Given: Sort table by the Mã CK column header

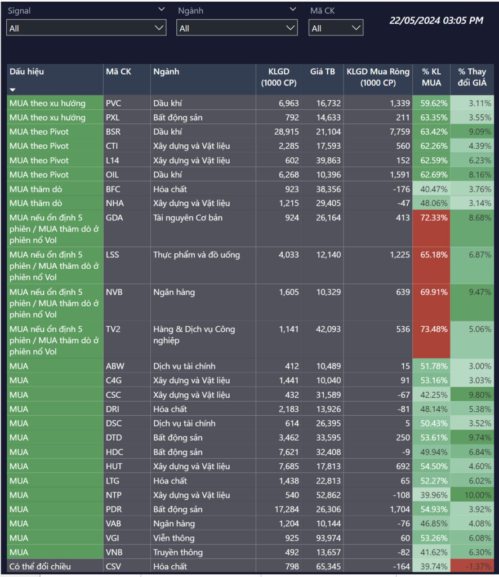Looking at the screenshot, I should click(118, 72).
